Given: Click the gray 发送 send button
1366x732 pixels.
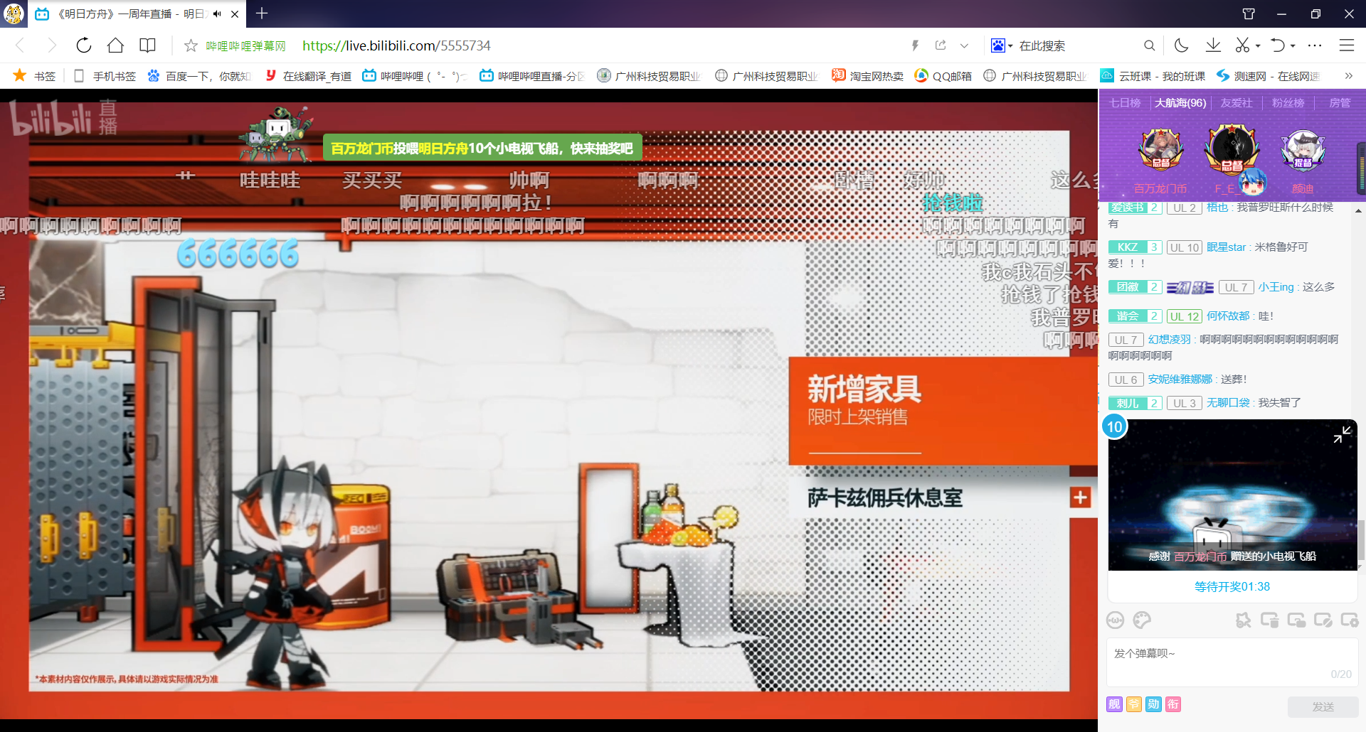Looking at the screenshot, I should 1323,706.
